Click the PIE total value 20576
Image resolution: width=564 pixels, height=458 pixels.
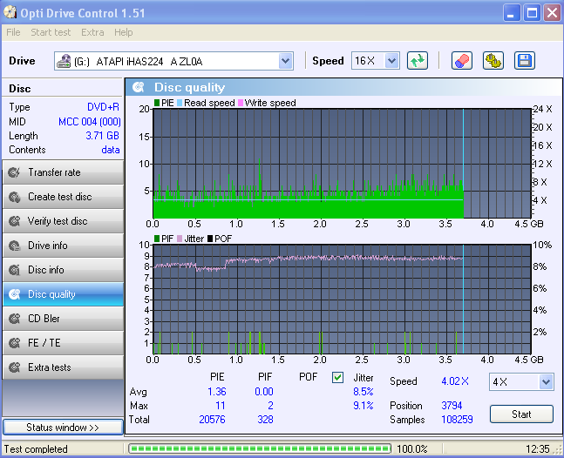pos(212,420)
